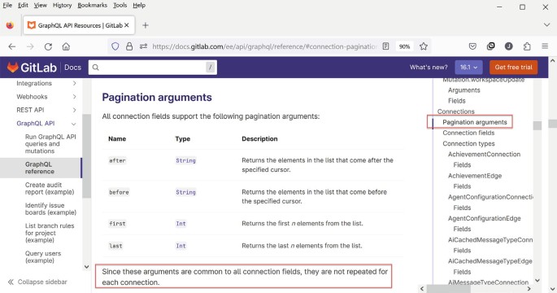The height and width of the screenshot is (293, 557).
Task: Click the Firefox reload page icon
Action: pyautogui.click(x=48, y=46)
